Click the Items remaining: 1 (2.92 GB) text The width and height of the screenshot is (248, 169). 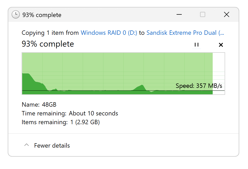tap(61, 122)
